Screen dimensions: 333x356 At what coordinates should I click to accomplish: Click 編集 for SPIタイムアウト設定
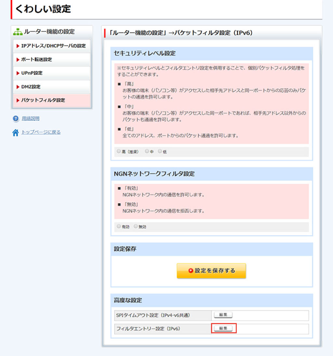point(223,315)
